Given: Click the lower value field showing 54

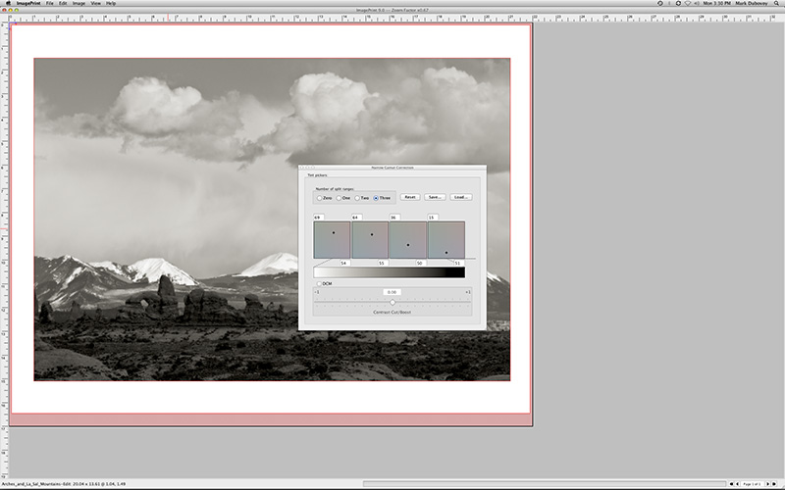Looking at the screenshot, I should 345,263.
